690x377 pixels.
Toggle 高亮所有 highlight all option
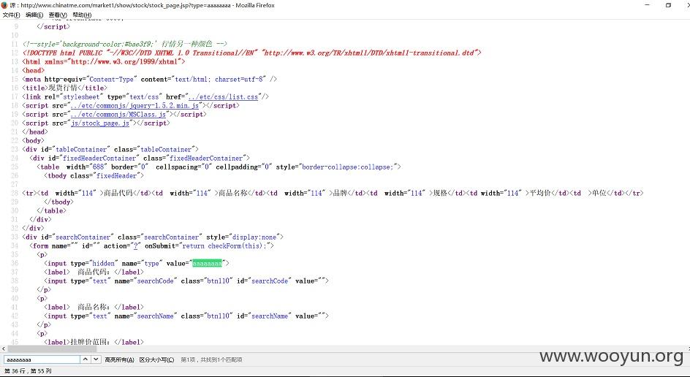[x=119, y=360]
